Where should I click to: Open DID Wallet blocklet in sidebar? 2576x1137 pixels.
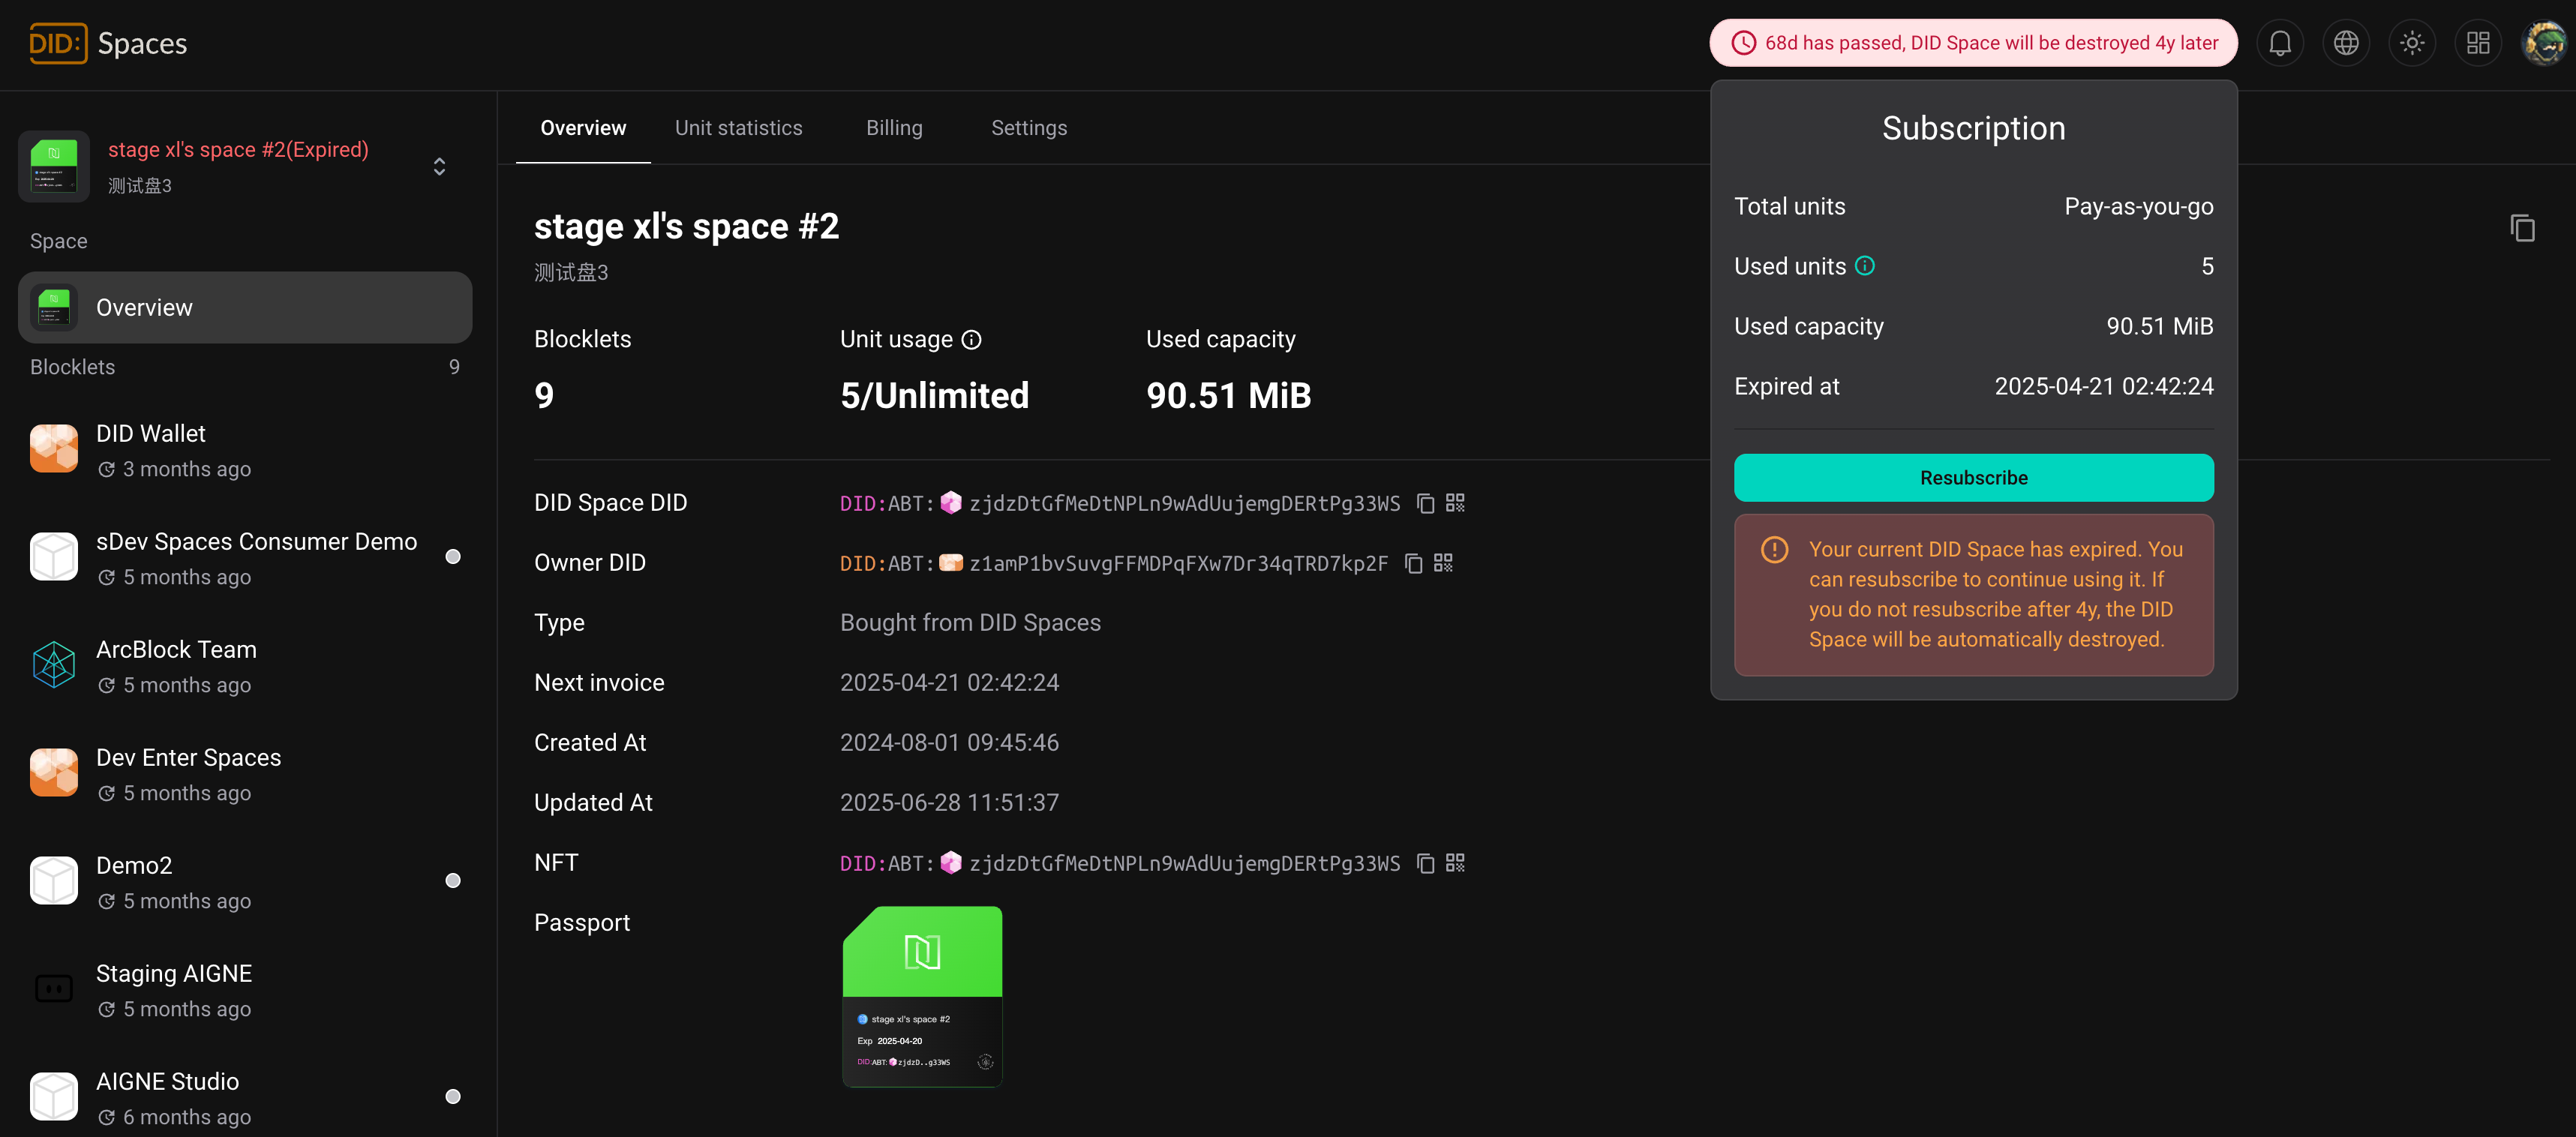click(150, 449)
